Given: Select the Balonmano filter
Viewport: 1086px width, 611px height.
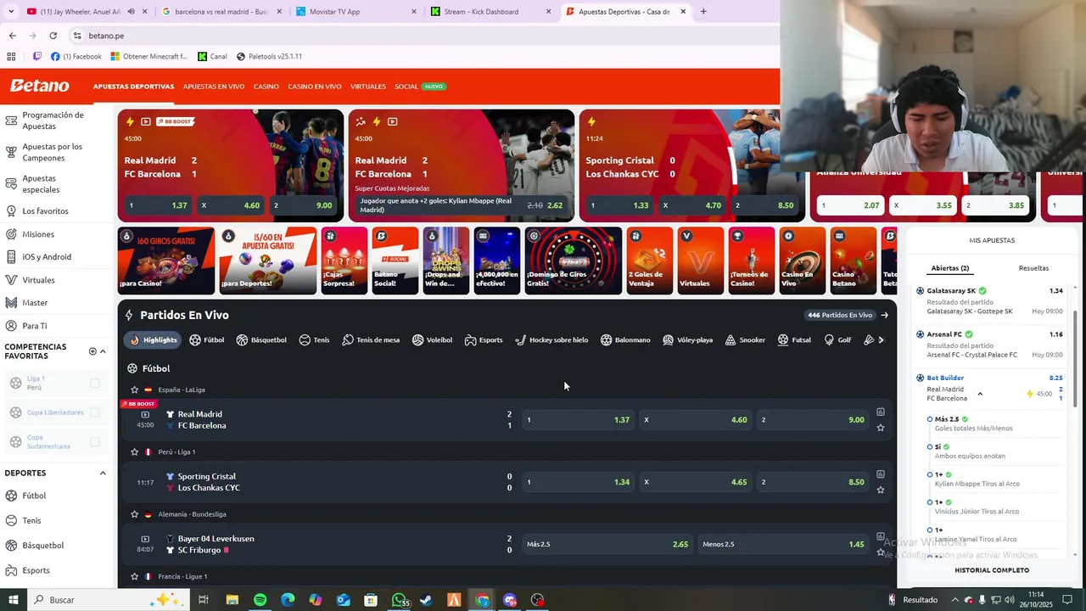Looking at the screenshot, I should [x=625, y=339].
